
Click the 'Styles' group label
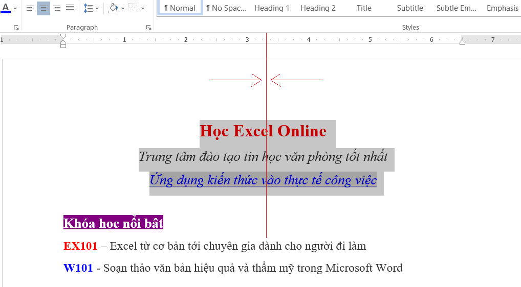410,28
